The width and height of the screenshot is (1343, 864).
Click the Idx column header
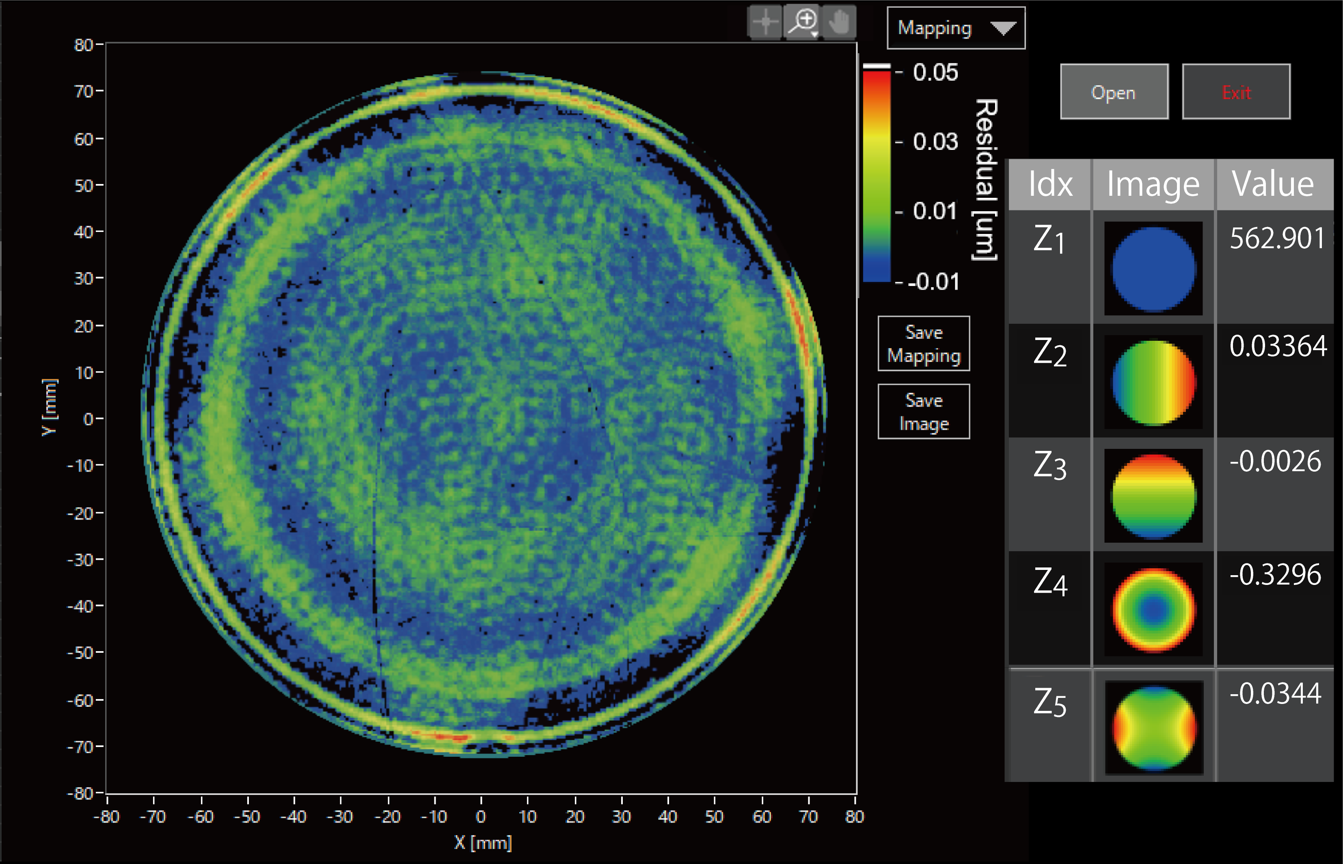(x=1050, y=184)
